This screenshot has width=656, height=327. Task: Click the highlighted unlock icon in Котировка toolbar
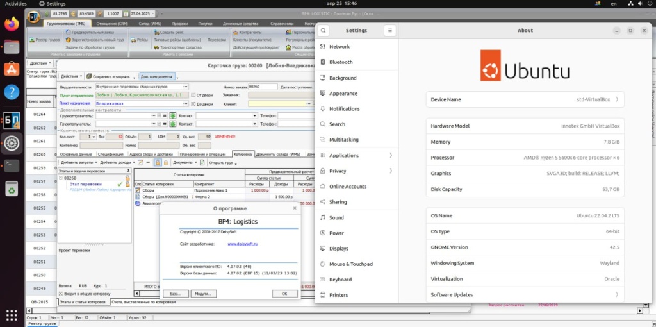pyautogui.click(x=158, y=162)
